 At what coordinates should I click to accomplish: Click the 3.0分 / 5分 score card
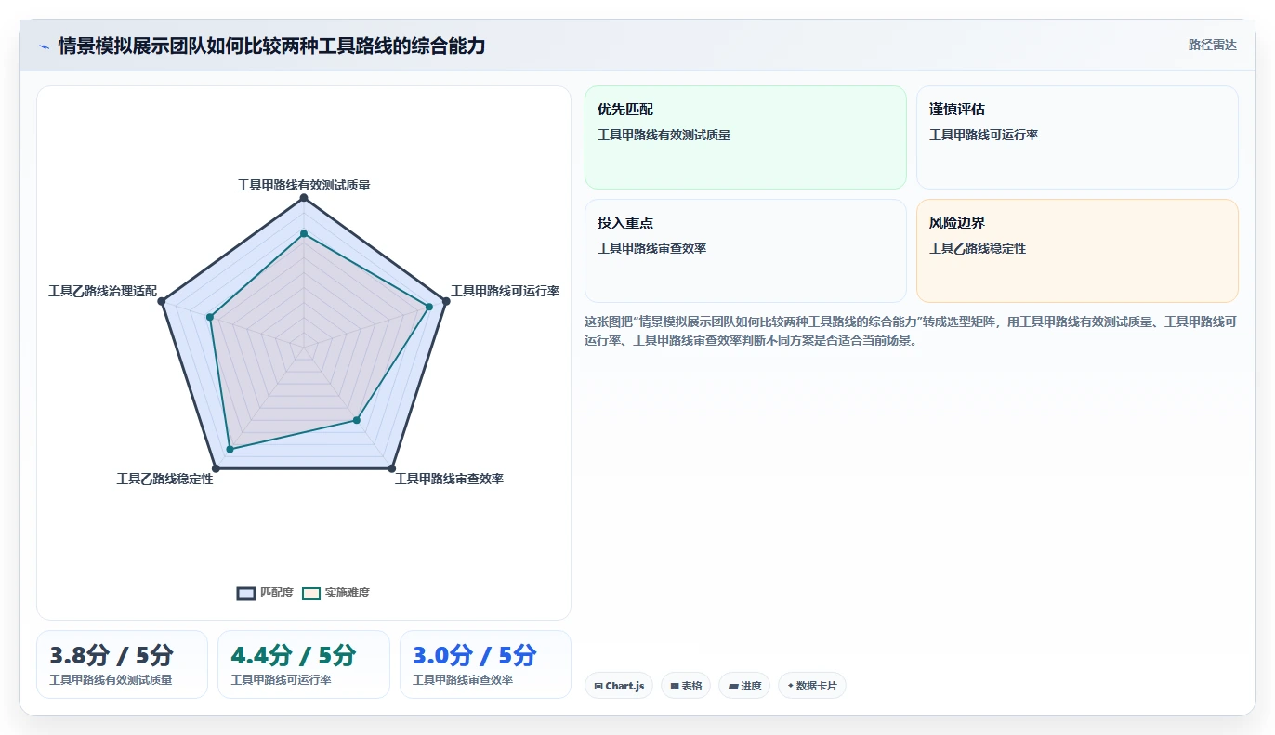click(x=485, y=664)
